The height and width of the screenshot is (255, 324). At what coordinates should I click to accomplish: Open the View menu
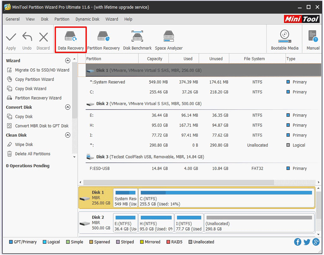click(x=30, y=19)
